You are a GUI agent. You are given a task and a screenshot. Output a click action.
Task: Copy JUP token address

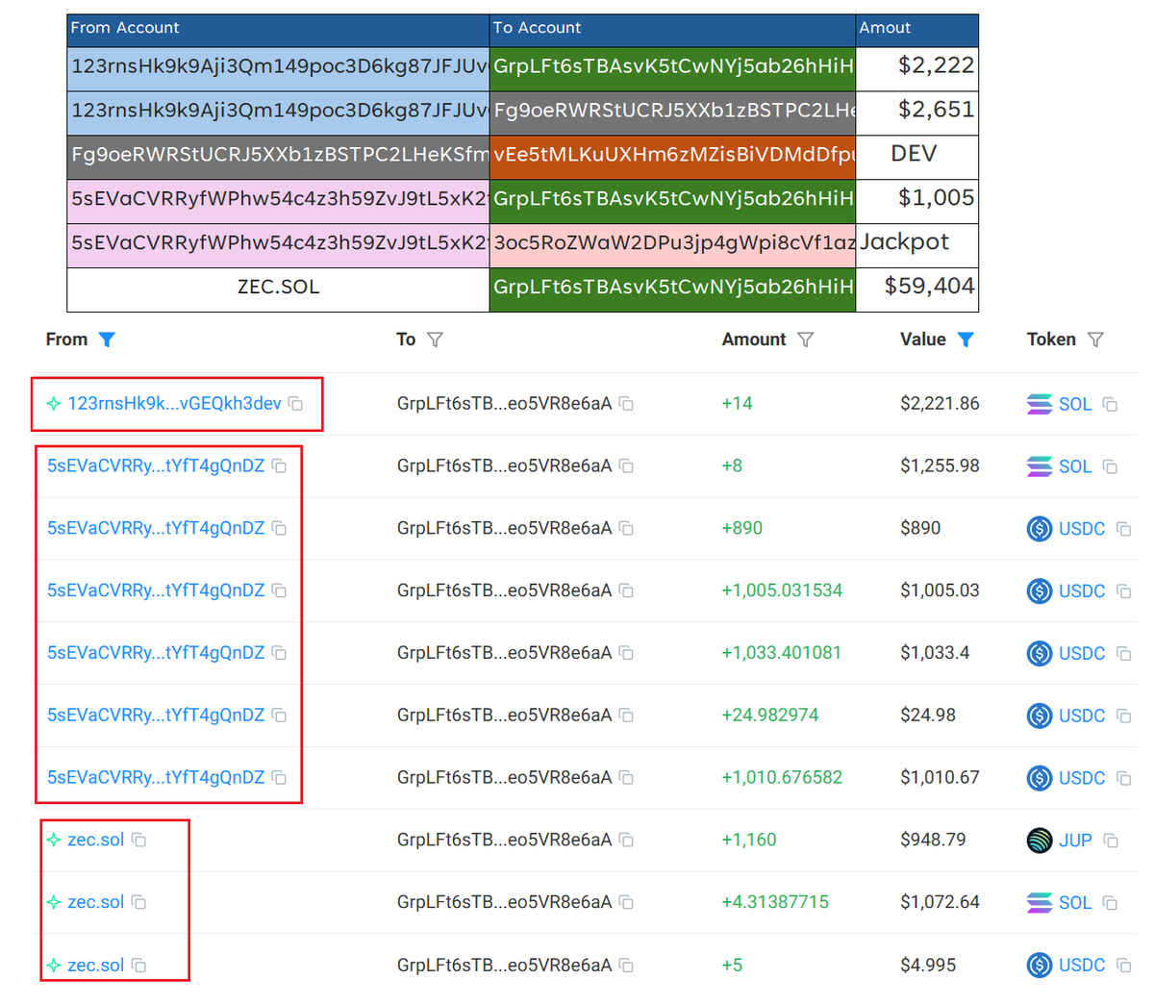pyautogui.click(x=1111, y=841)
